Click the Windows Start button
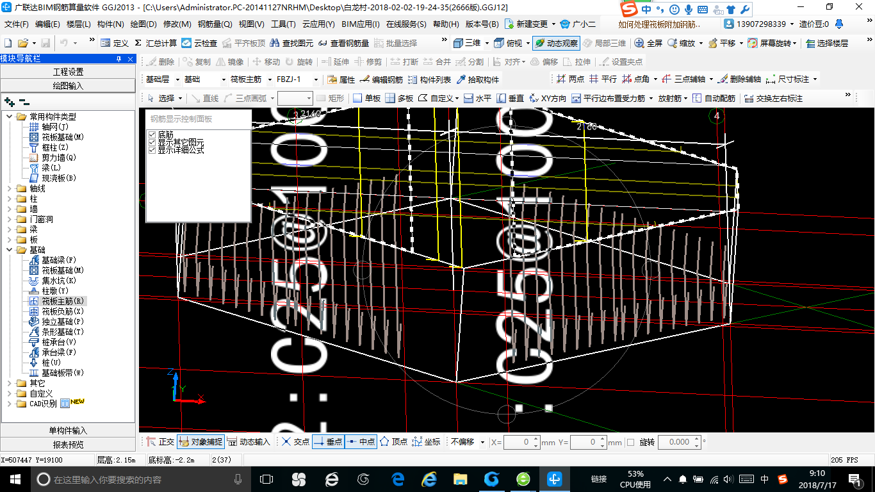This screenshot has height=492, width=875. [14, 479]
